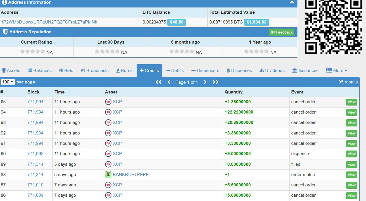Click the XCP icon in row 92
The width and height of the screenshot is (366, 201).
tap(108, 133)
